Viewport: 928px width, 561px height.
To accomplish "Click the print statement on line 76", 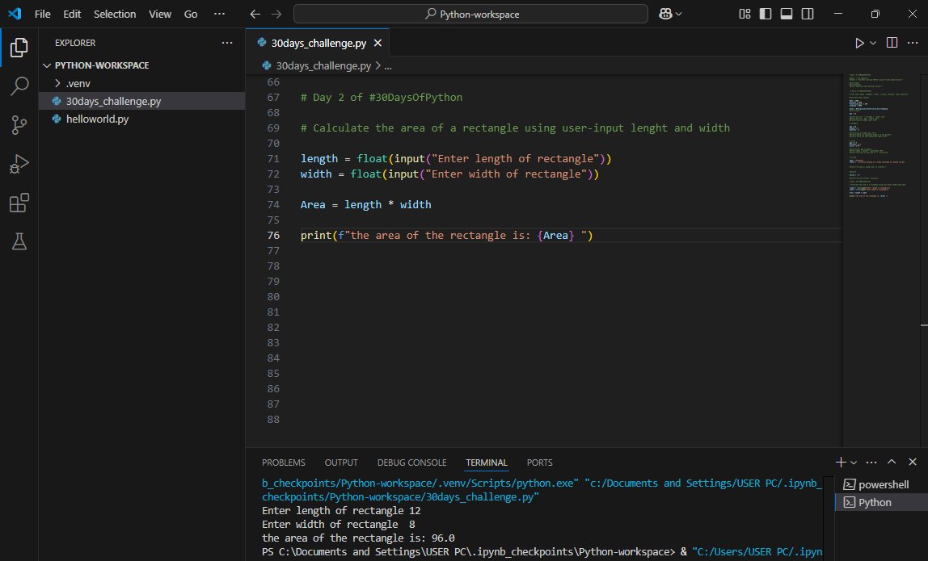I will click(x=446, y=235).
